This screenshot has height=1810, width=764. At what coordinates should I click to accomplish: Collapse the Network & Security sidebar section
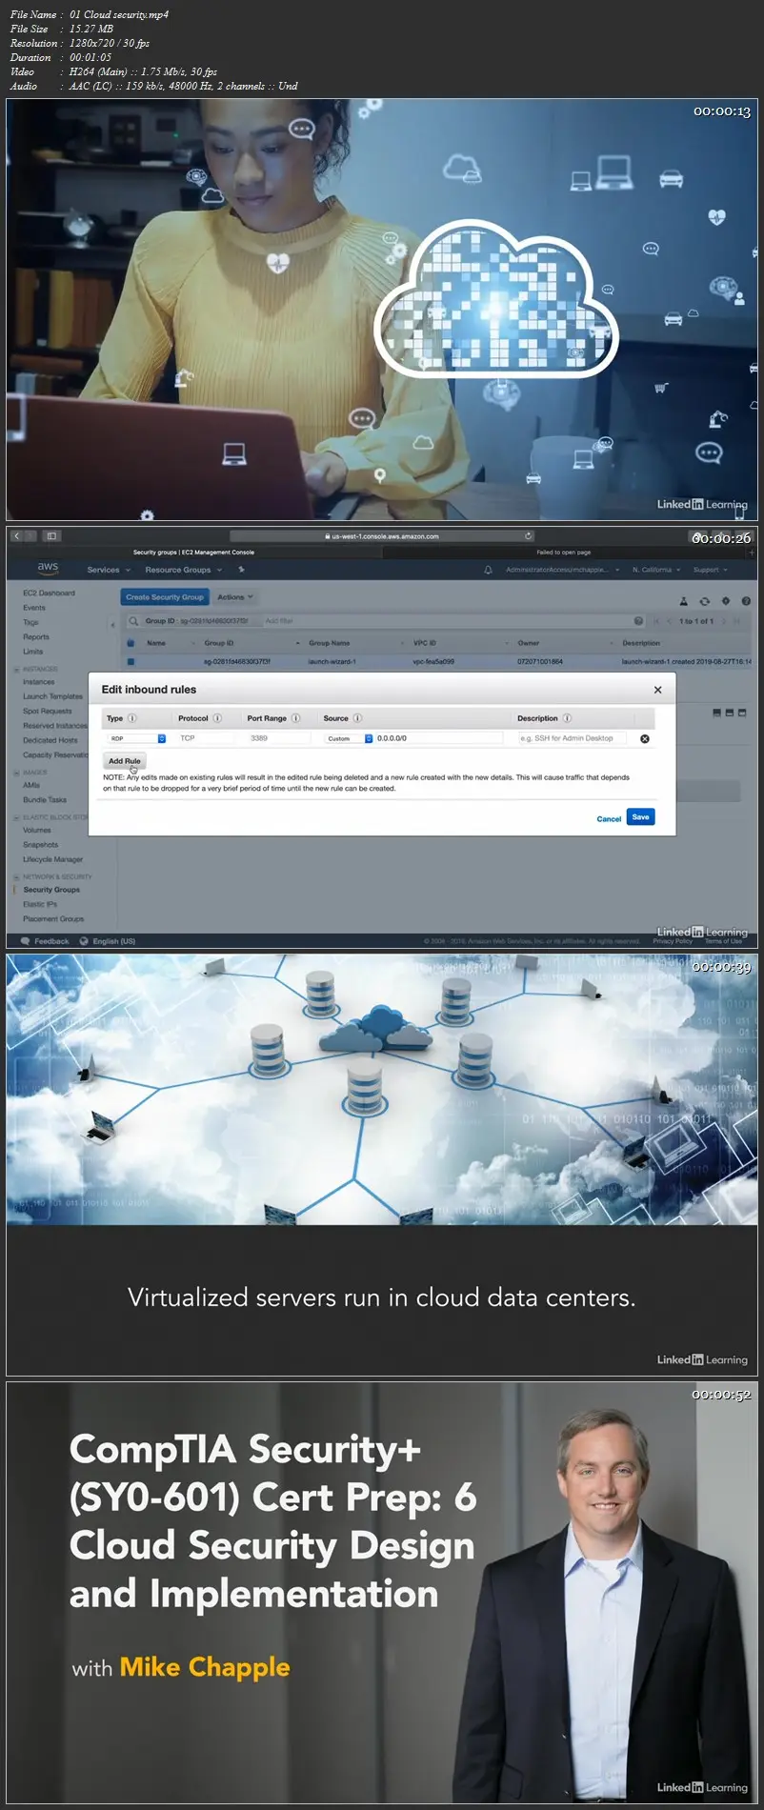16,876
